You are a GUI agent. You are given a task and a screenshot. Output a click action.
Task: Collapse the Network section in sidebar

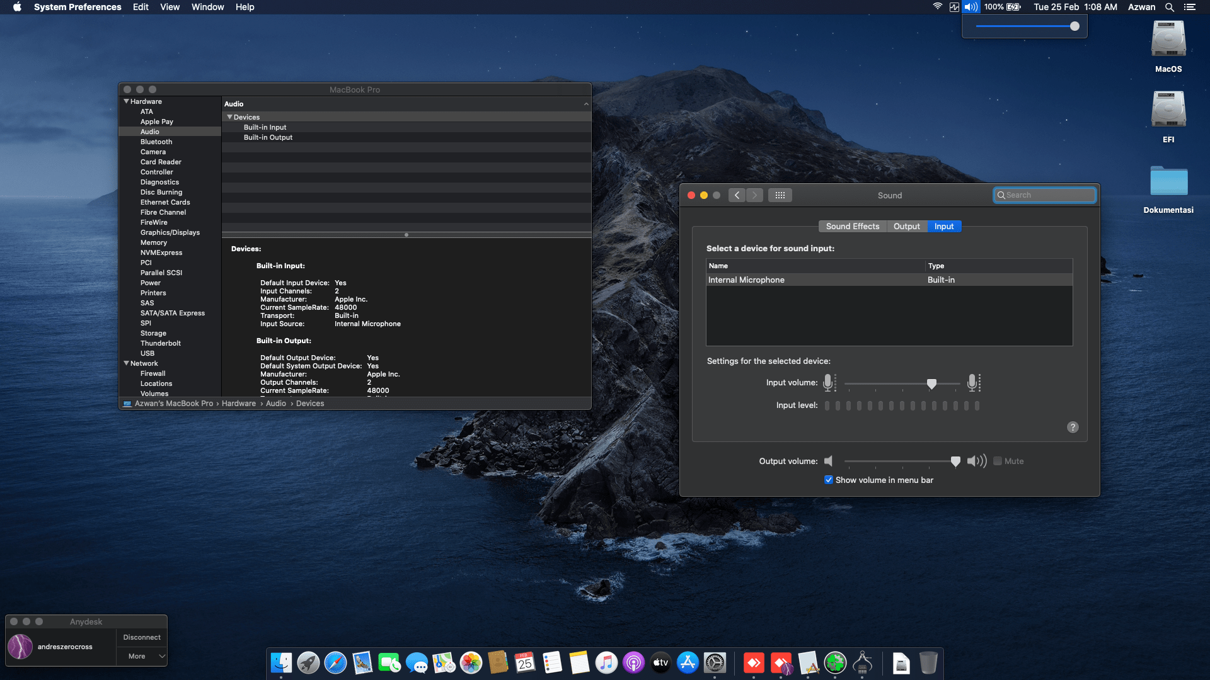(127, 363)
